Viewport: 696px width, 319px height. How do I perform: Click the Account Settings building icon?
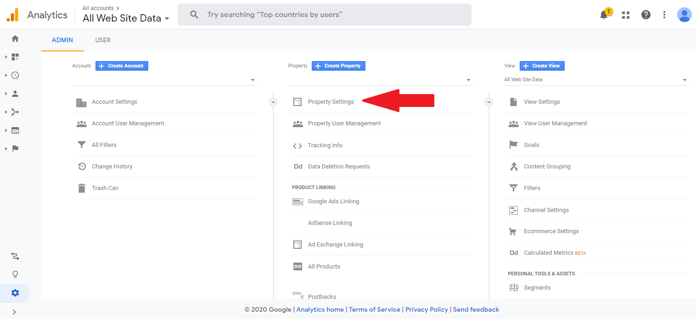tap(81, 102)
